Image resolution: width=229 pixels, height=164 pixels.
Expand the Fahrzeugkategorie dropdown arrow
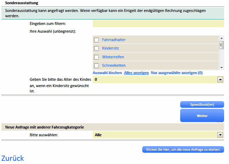pyautogui.click(x=220, y=135)
